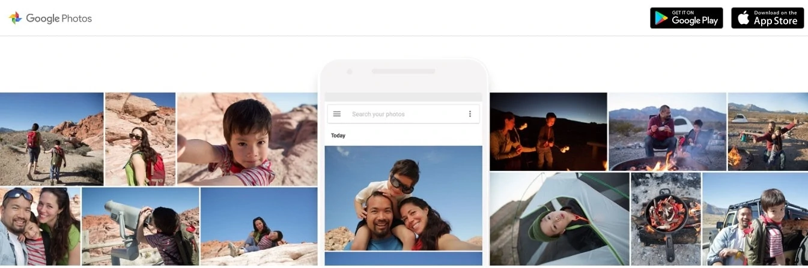Open photo of father and son by campfire

pos(667,132)
